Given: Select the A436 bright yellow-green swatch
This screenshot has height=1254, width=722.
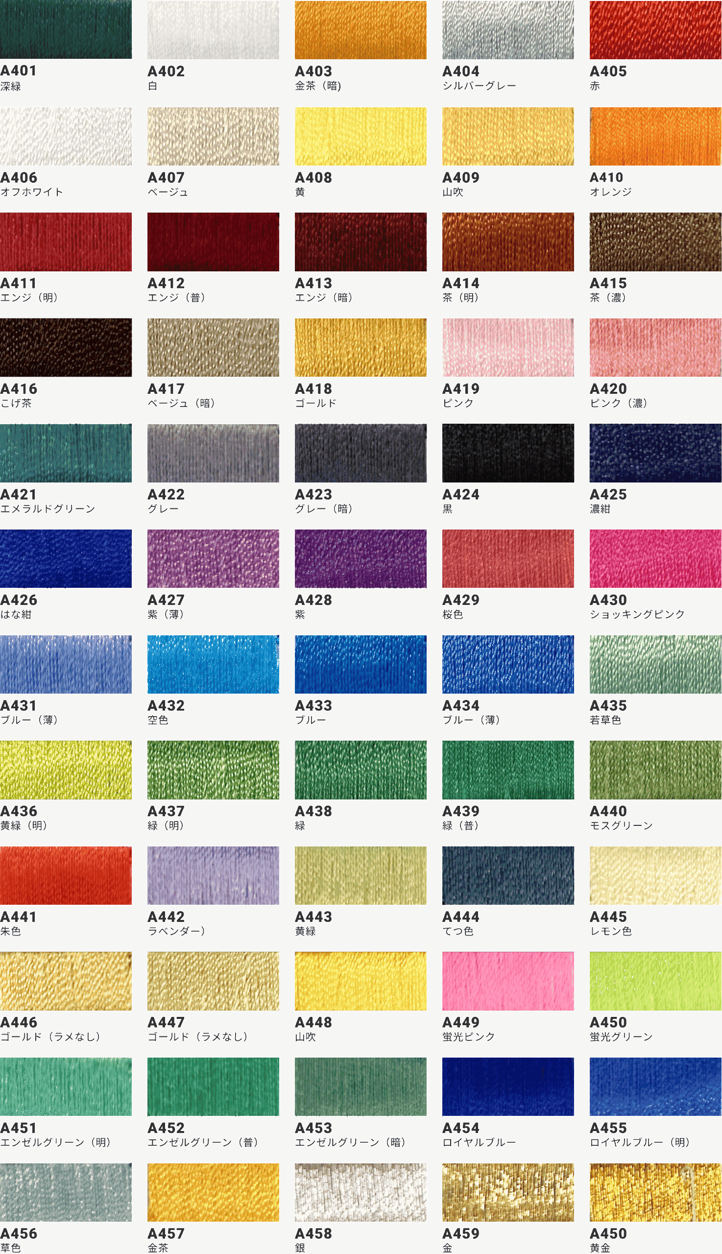Looking at the screenshot, I should pos(66,770).
